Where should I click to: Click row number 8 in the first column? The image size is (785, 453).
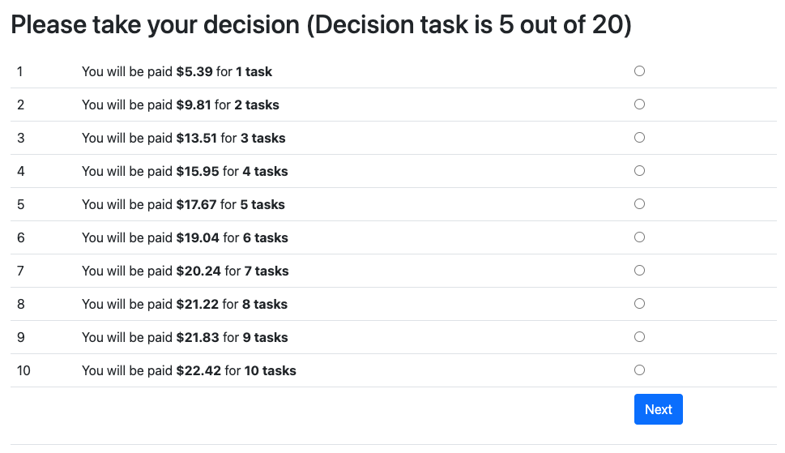click(21, 304)
